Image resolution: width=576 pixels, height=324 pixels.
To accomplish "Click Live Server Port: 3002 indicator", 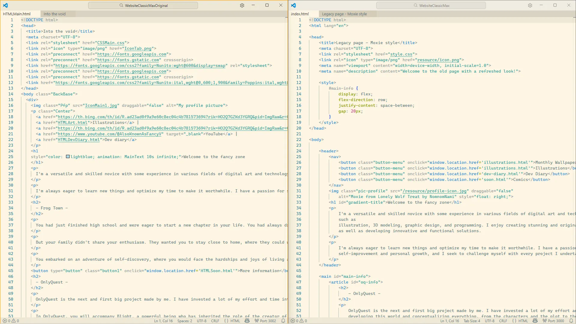I will click(265, 321).
